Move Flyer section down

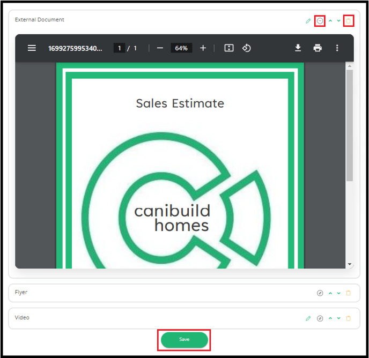pos(338,293)
